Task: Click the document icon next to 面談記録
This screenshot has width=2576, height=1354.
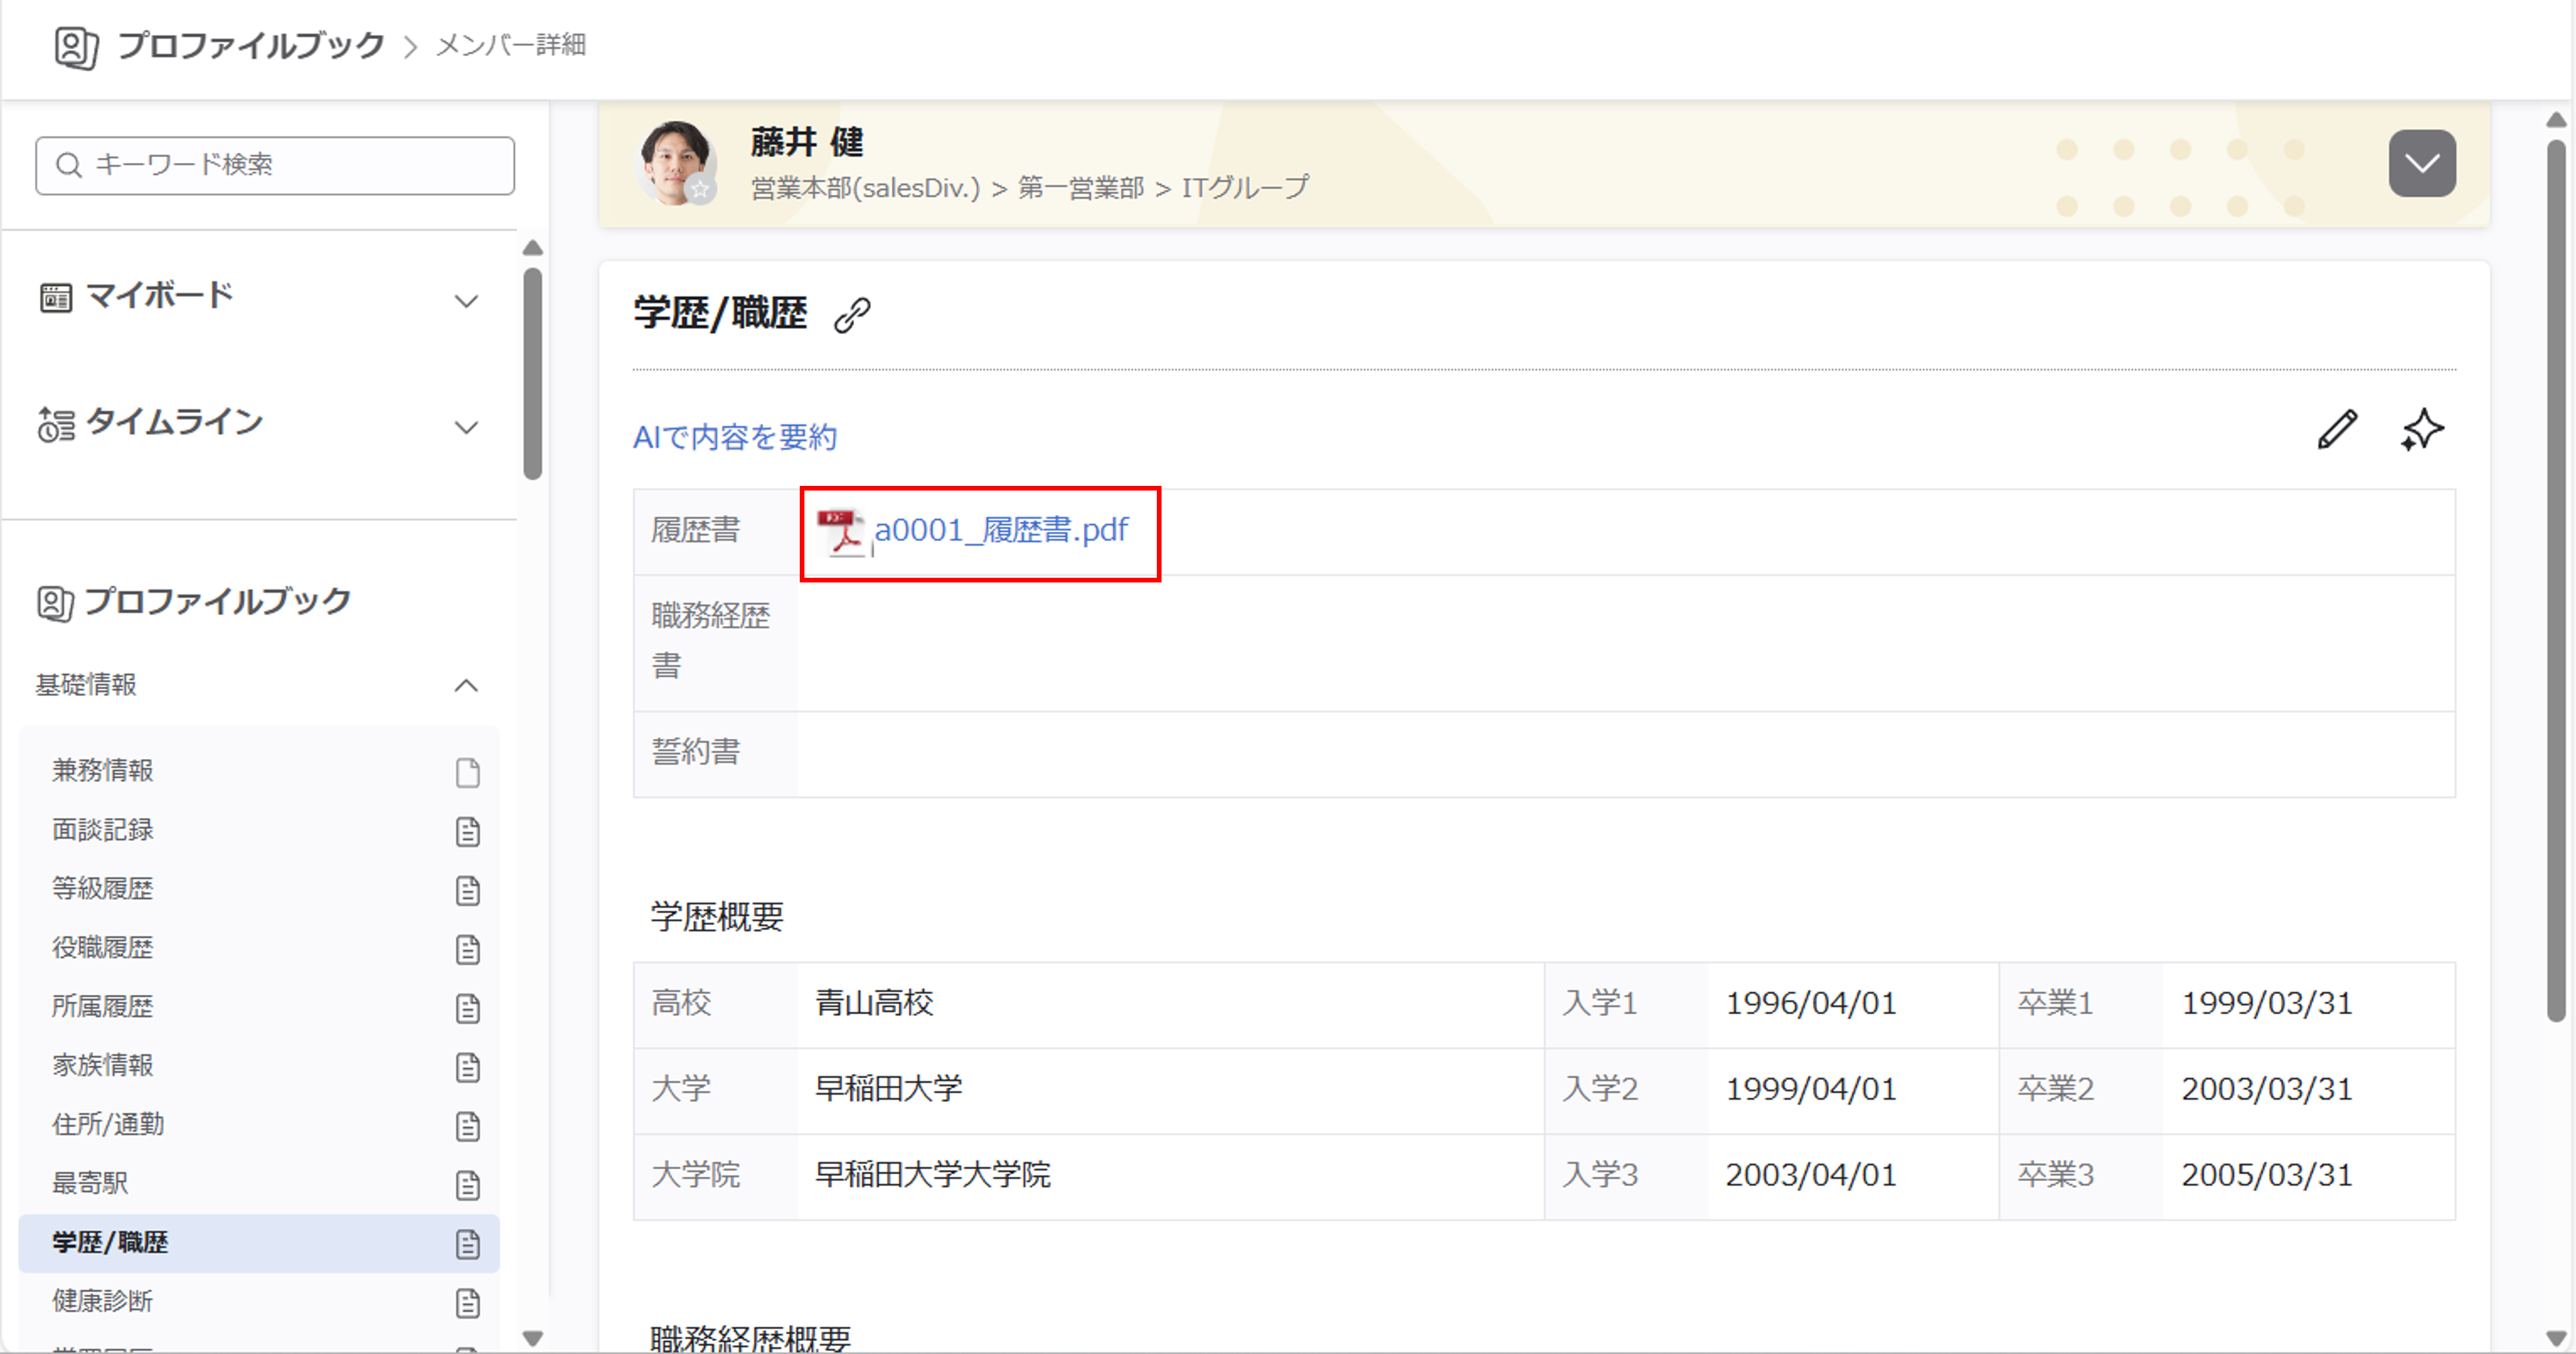Action: [467, 831]
